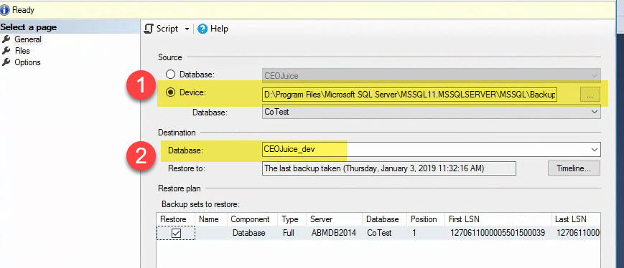Click the Script text label

167,29
